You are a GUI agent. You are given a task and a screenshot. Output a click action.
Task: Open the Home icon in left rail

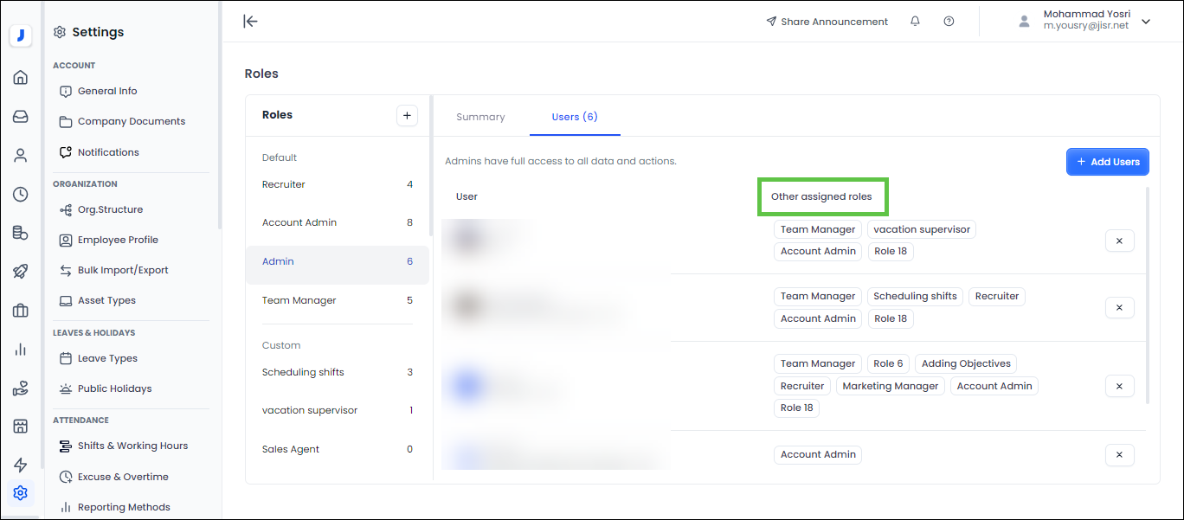21,78
